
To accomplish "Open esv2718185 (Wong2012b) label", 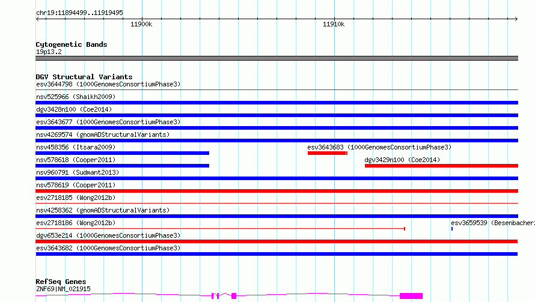I will 76,198.
